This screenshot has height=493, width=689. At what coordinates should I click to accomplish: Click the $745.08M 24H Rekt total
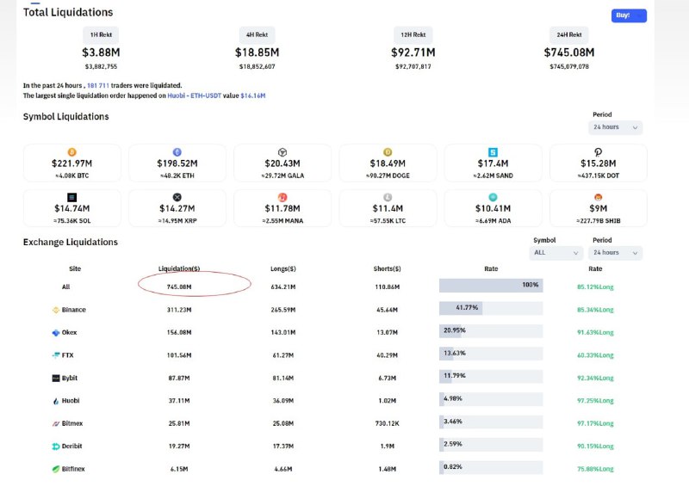pos(569,52)
